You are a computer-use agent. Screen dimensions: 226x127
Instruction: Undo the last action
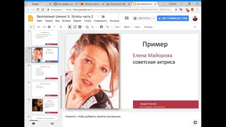38,27
